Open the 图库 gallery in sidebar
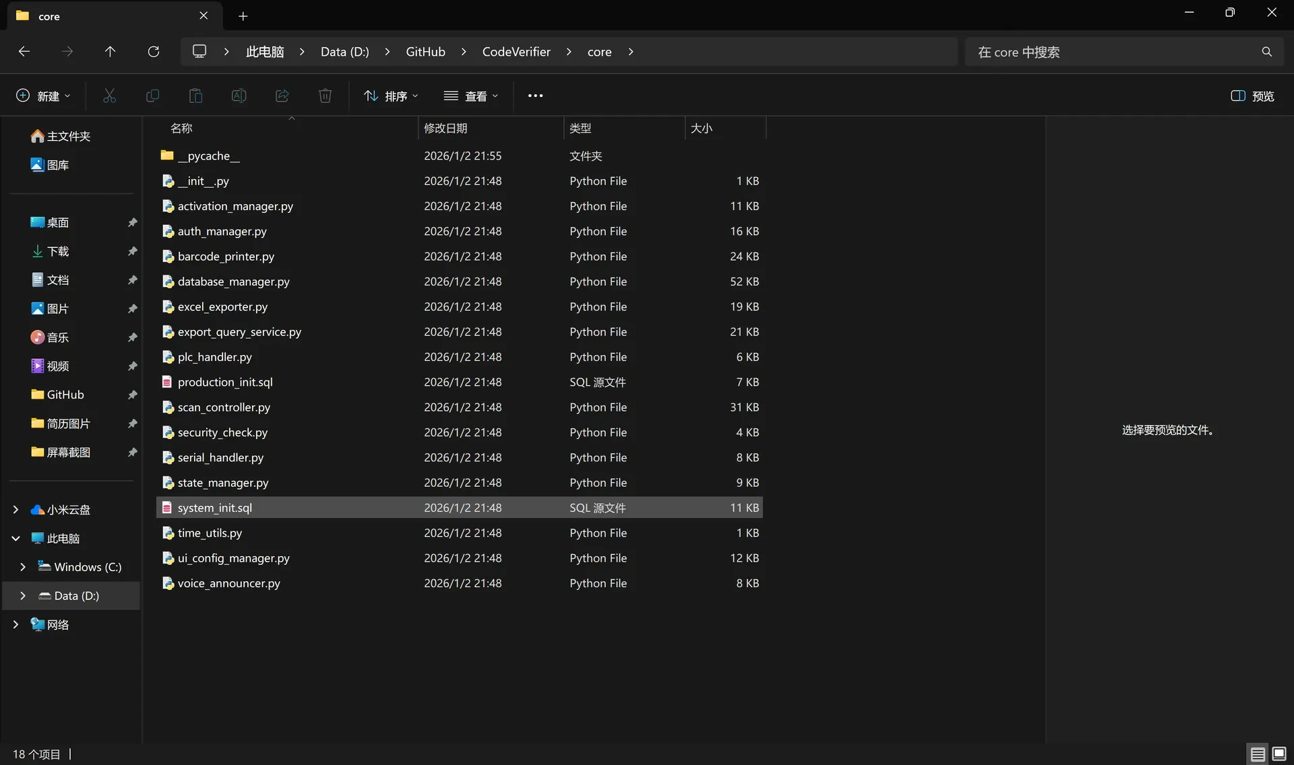Screen dimensions: 1294x765 (x=50, y=165)
